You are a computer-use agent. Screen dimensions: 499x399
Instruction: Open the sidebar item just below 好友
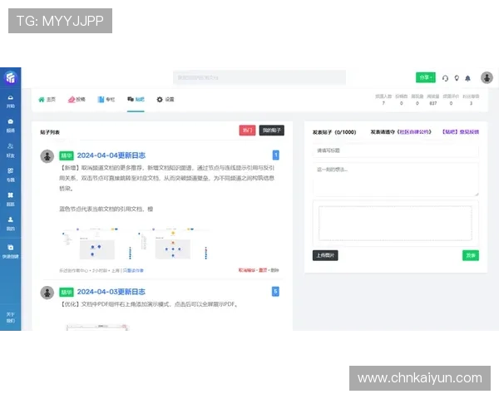click(11, 175)
